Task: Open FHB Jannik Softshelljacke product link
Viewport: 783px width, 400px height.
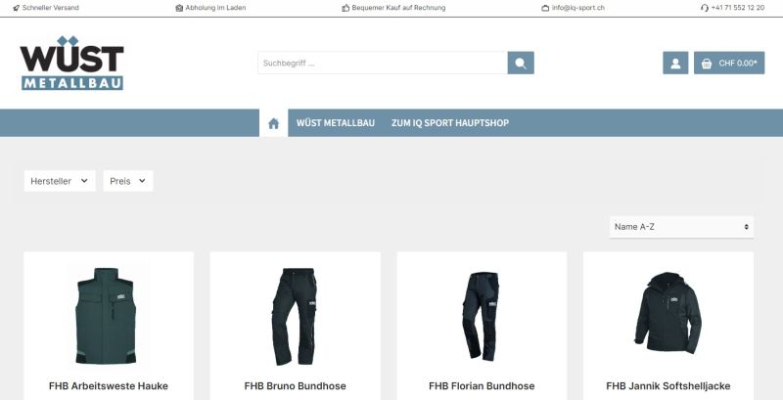Action: 668,386
